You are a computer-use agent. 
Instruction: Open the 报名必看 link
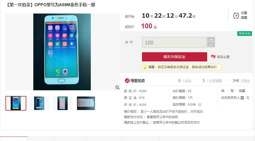coord(223,57)
